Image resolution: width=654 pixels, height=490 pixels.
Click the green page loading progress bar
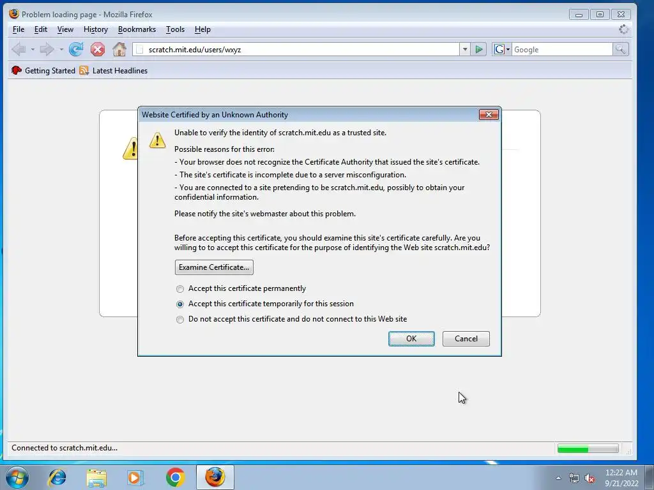588,449
